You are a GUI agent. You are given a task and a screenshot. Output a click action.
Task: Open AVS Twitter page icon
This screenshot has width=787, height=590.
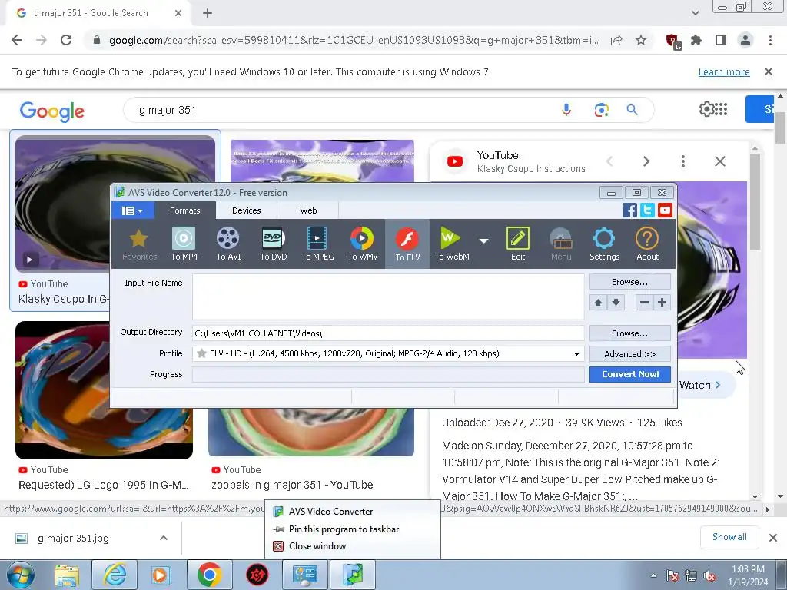click(647, 210)
